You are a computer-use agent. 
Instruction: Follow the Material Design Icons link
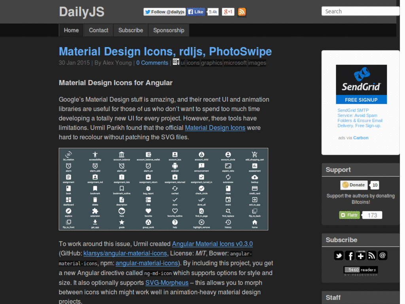tap(215, 128)
